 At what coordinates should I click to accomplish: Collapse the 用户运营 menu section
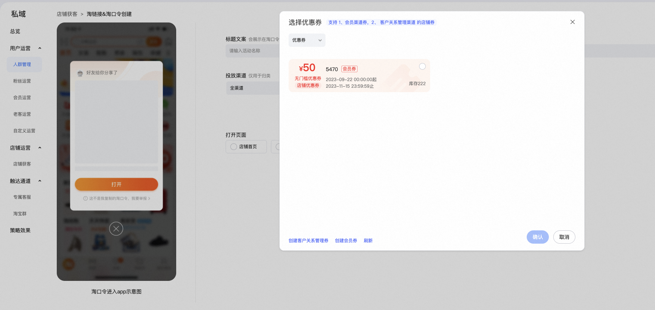point(40,48)
